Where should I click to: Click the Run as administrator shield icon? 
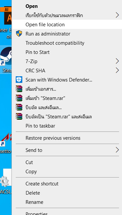click(19, 34)
